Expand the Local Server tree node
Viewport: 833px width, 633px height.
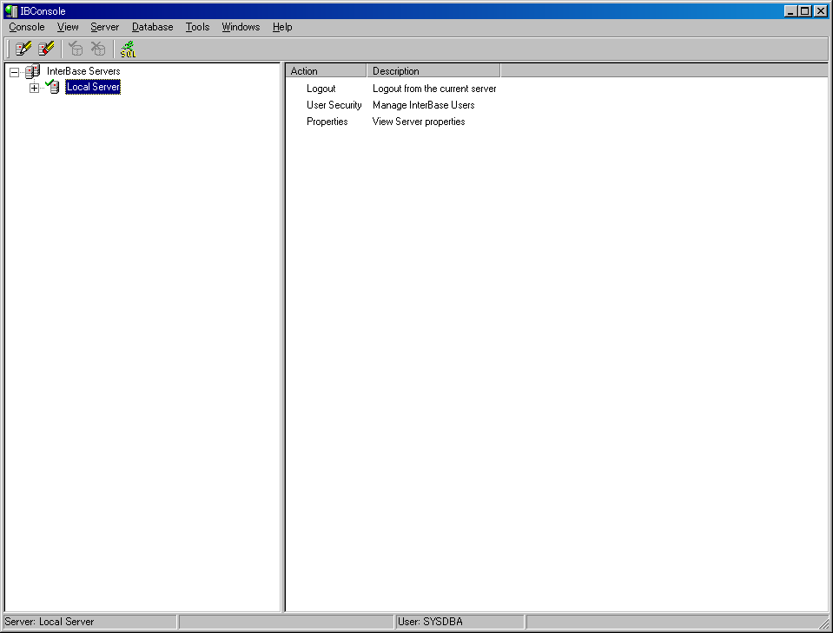tap(35, 88)
